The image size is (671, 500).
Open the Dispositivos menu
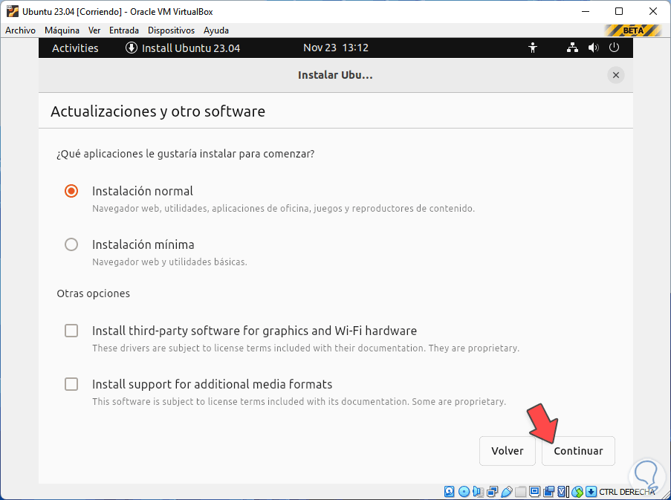point(171,30)
